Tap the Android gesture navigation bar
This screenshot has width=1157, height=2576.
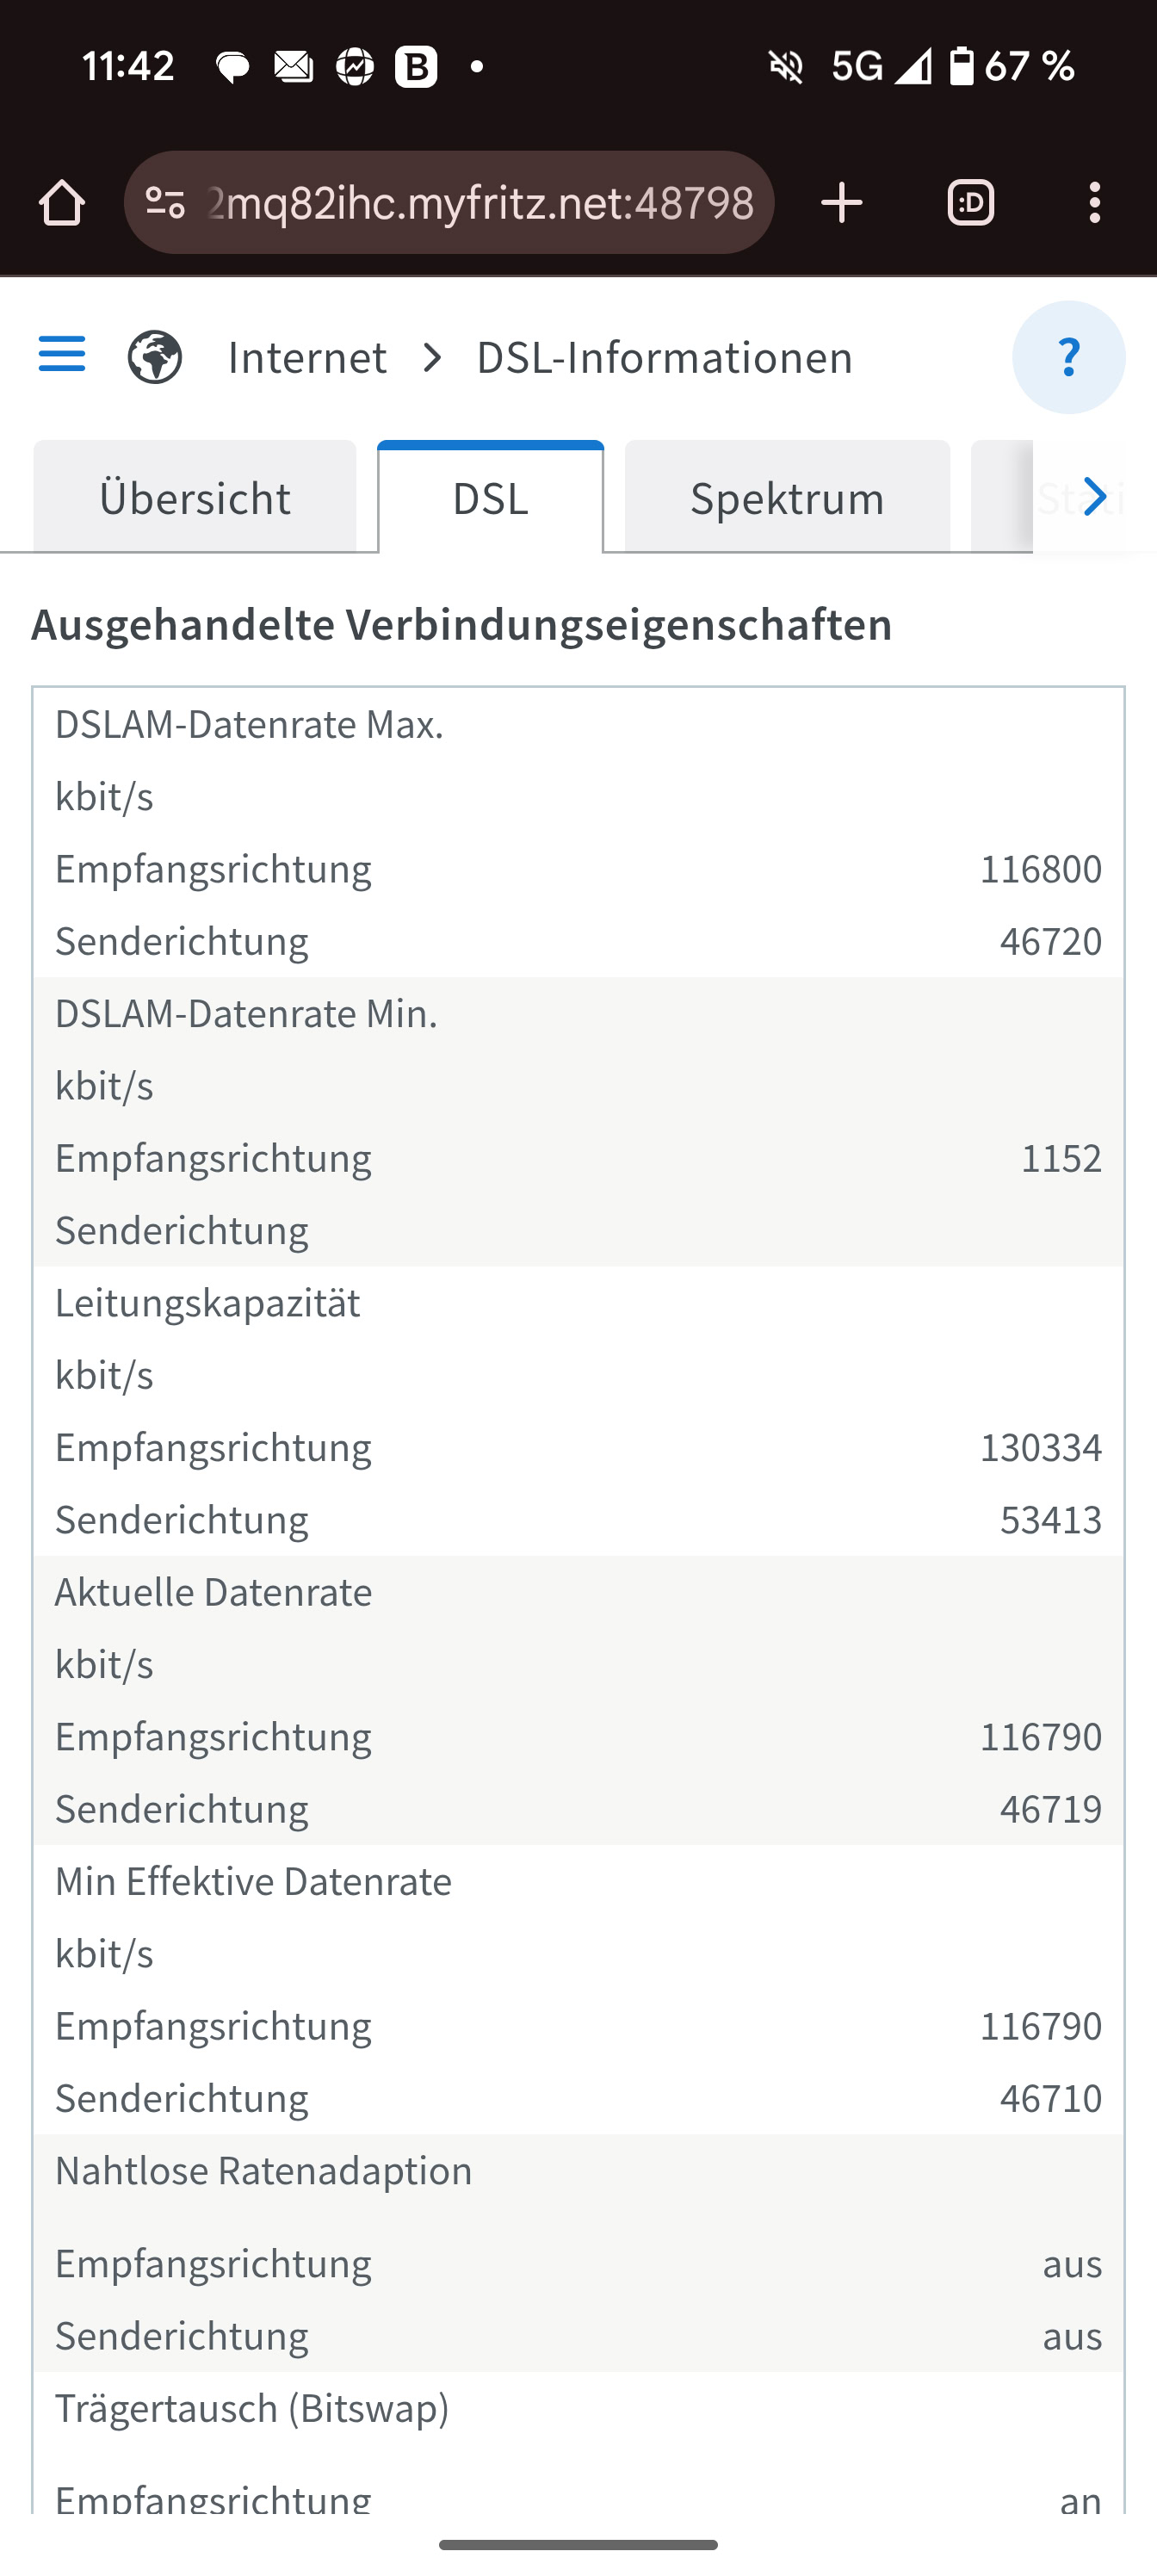click(578, 2544)
